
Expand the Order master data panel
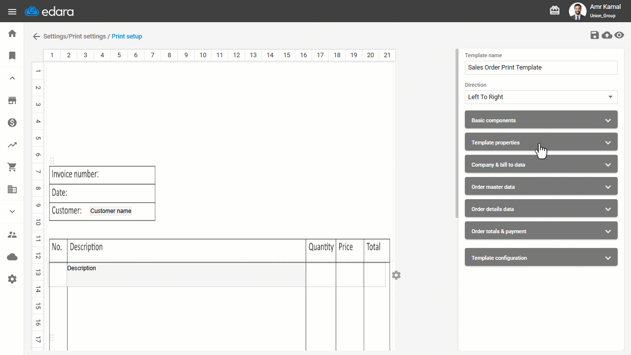541,186
